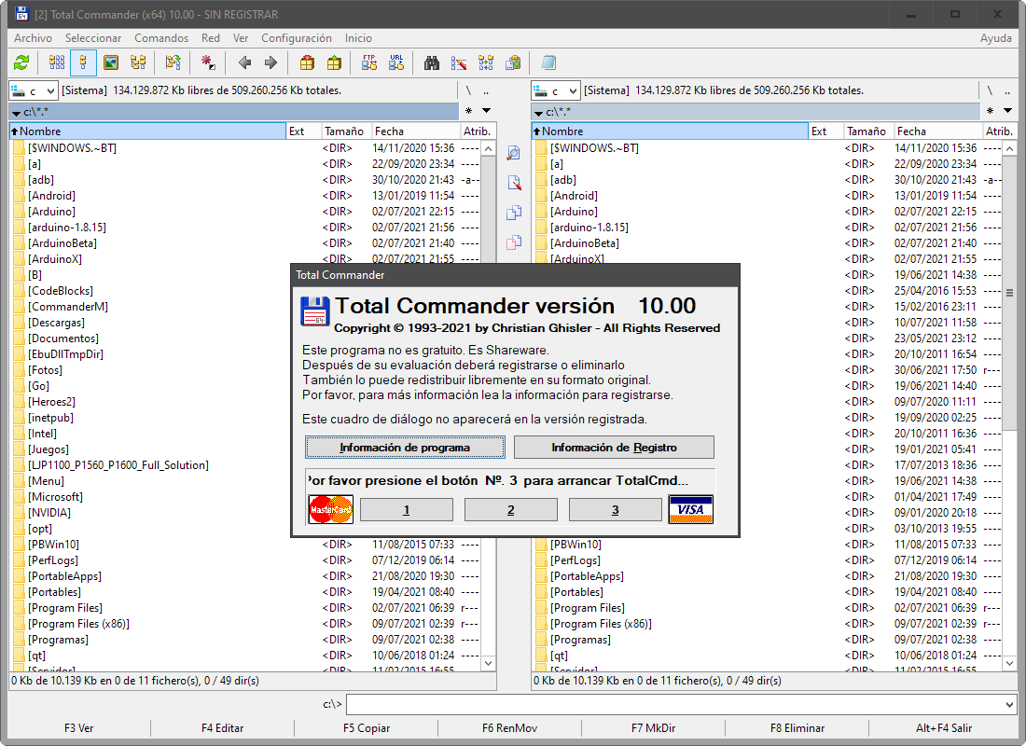The width and height of the screenshot is (1026, 746).
Task: Select [ArduinoBeta] folder in right panel
Action: pyautogui.click(x=584, y=243)
